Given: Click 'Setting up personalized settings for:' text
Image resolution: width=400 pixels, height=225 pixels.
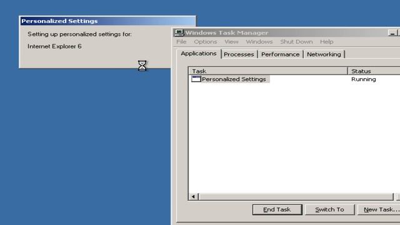Looking at the screenshot, I should point(79,34).
